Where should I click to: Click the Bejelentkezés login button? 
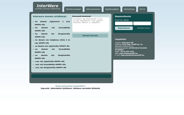[124, 28]
